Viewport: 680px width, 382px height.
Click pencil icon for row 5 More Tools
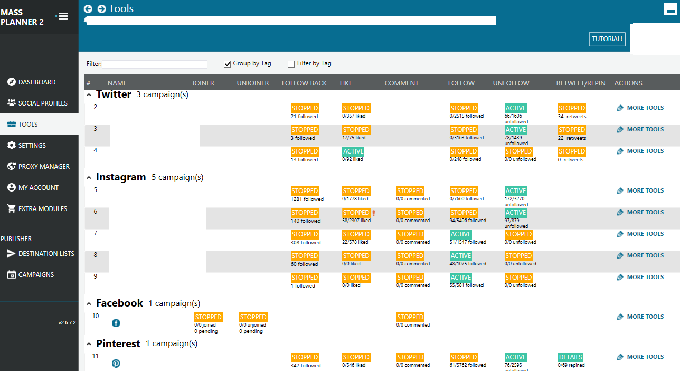click(620, 191)
